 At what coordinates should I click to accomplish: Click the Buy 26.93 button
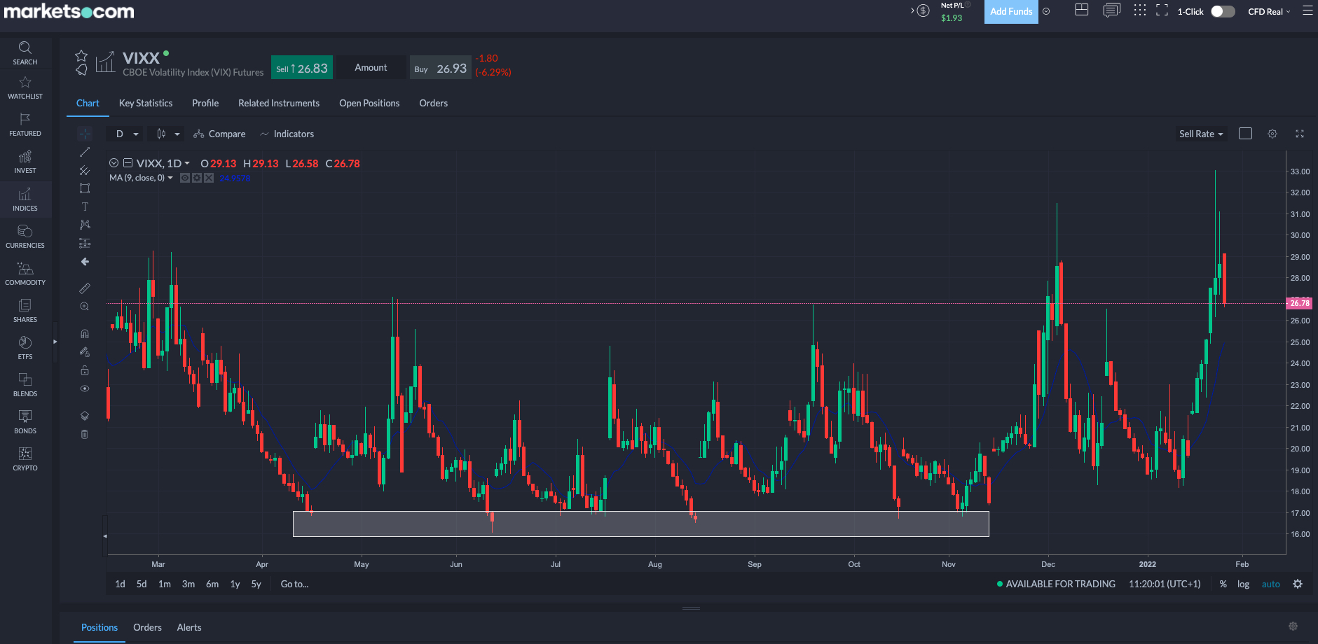441,68
